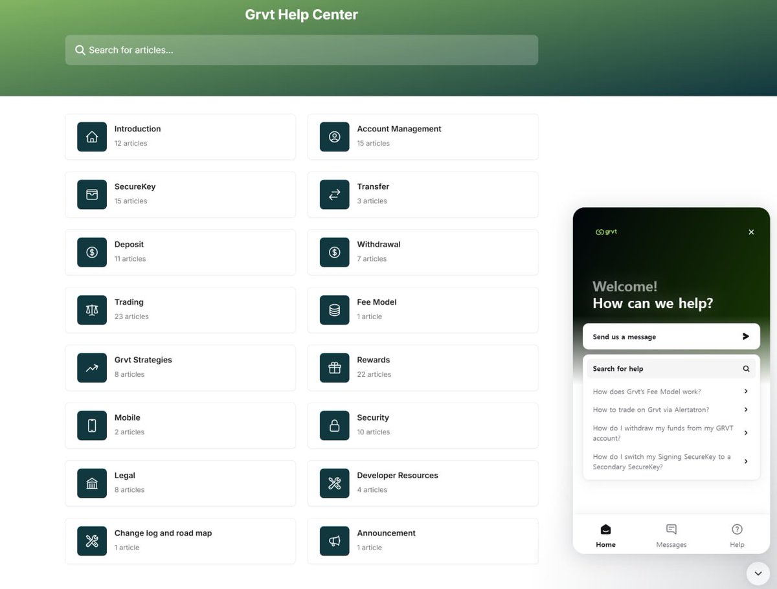Open the Security category title
The width and height of the screenshot is (777, 589).
click(373, 417)
